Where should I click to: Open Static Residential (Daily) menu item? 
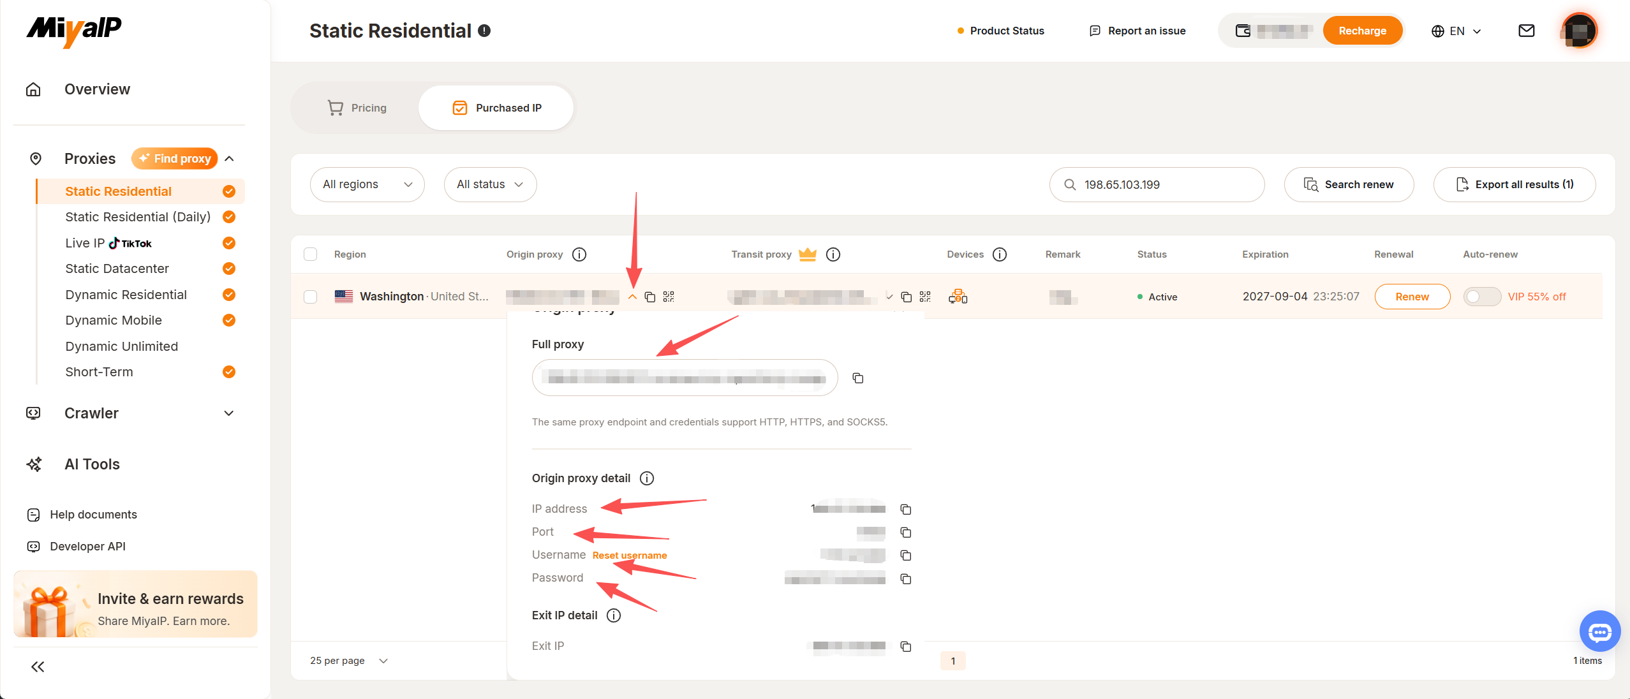click(138, 217)
